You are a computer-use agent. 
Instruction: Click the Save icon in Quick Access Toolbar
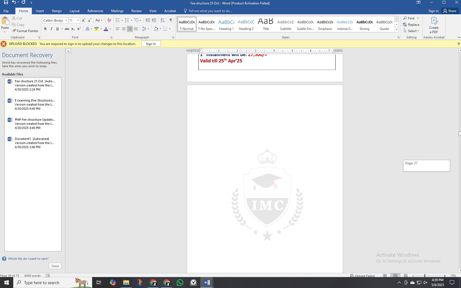[x=6, y=2]
